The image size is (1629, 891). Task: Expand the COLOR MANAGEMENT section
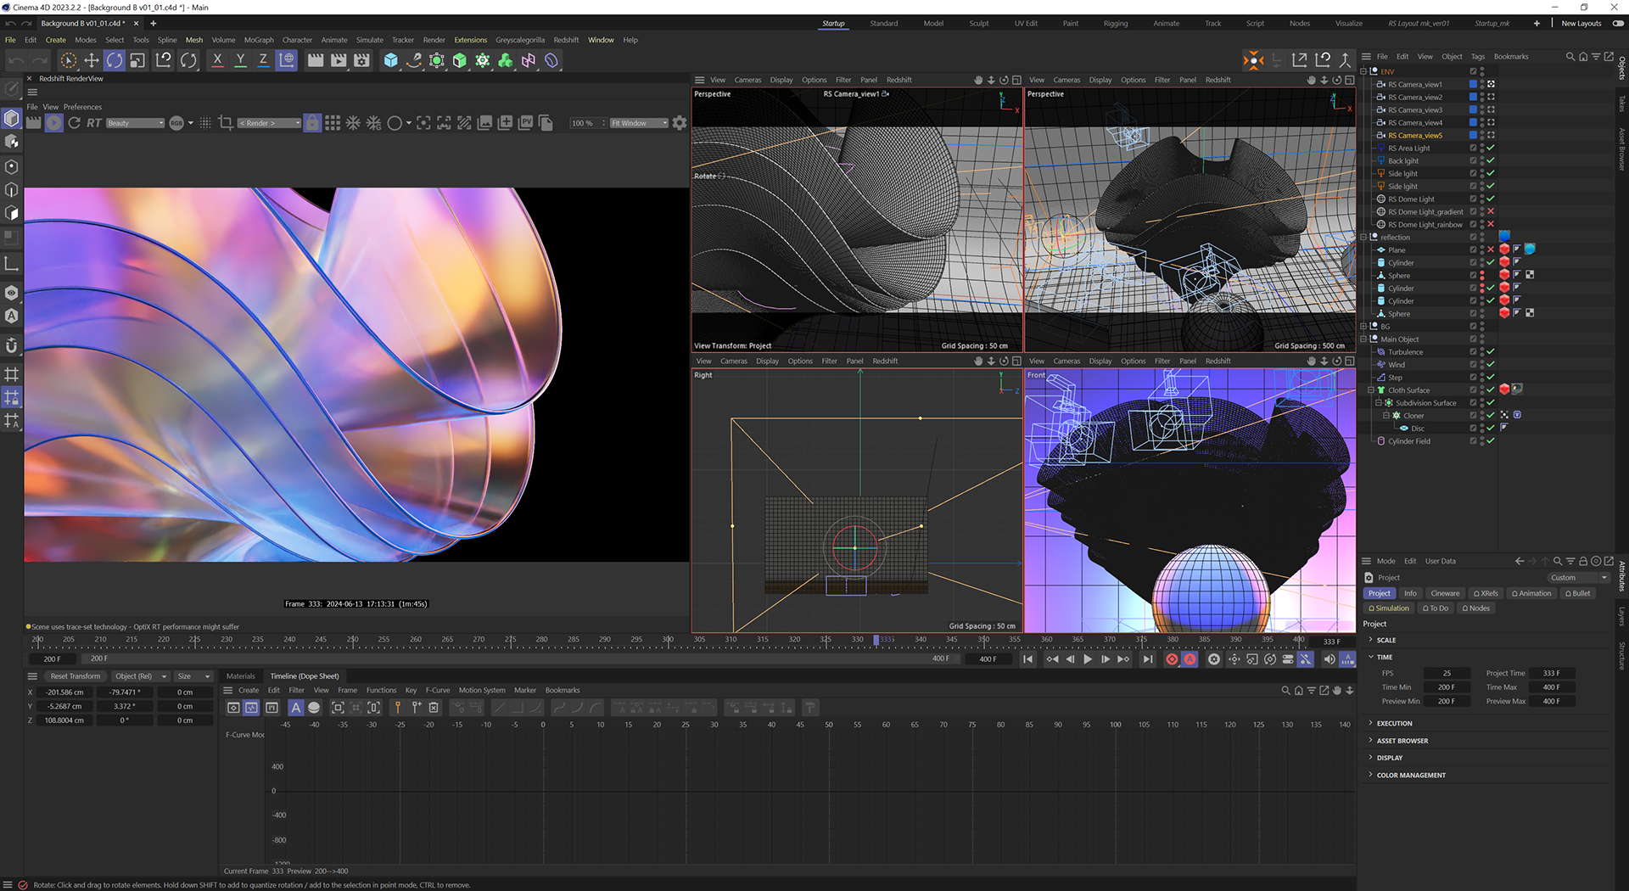(1411, 776)
